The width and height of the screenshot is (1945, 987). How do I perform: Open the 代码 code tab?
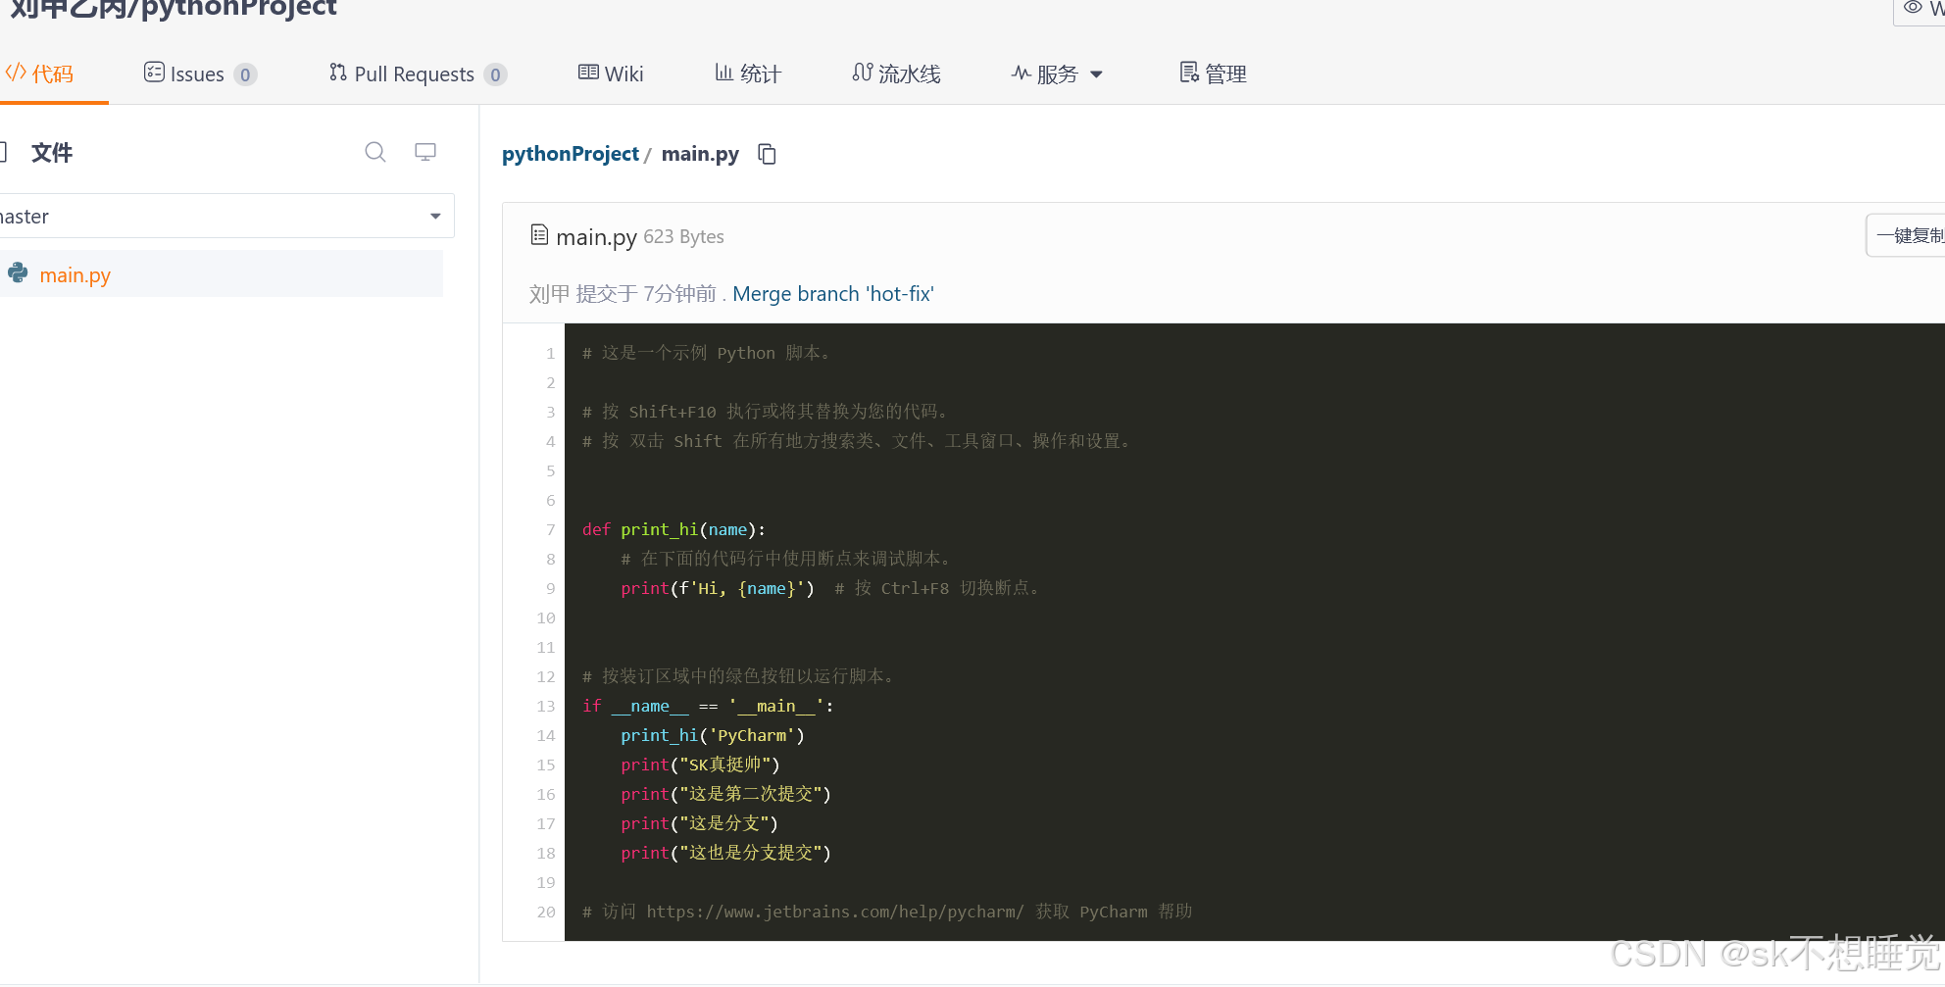click(x=40, y=74)
